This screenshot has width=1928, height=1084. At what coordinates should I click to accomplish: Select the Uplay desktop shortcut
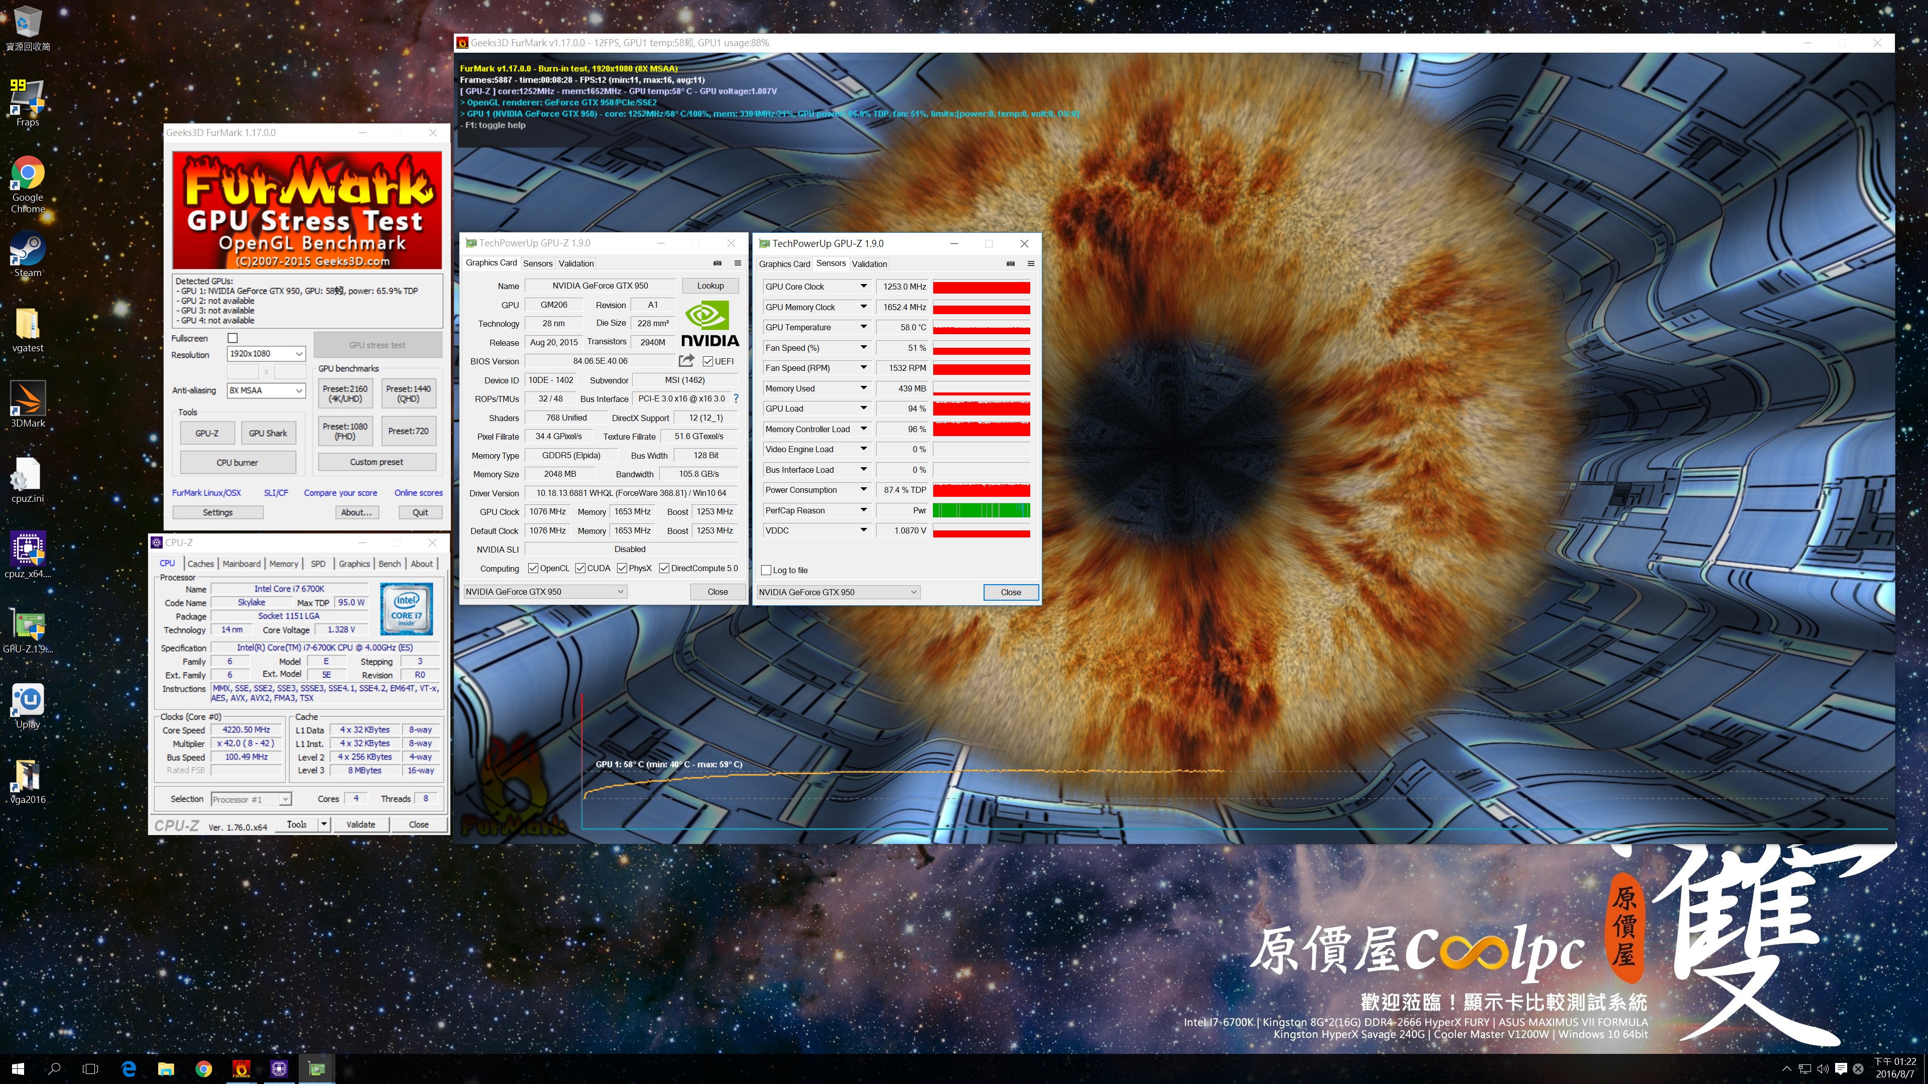coord(28,705)
